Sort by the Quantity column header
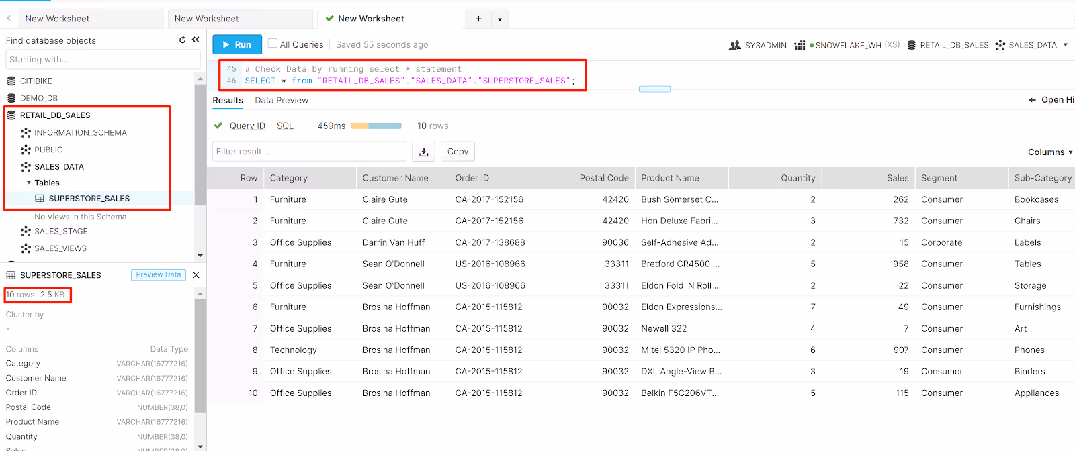This screenshot has height=451, width=1075. click(775, 178)
